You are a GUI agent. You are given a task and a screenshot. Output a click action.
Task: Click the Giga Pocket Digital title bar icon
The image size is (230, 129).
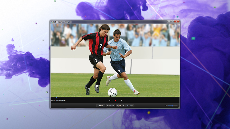(52, 22)
